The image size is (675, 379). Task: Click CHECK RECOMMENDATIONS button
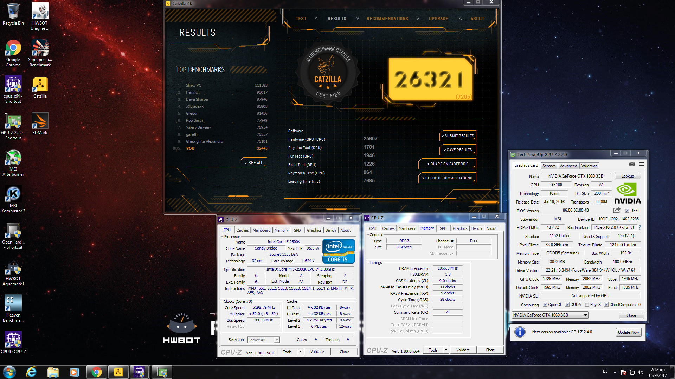tap(447, 178)
